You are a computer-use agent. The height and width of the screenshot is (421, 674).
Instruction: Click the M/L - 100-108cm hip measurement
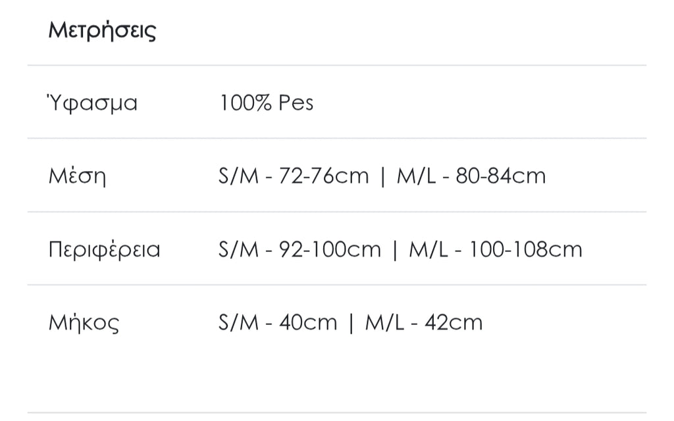[496, 250]
